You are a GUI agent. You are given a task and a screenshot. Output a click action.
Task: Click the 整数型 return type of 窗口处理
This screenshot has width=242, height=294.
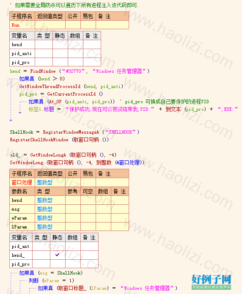click(x=45, y=182)
